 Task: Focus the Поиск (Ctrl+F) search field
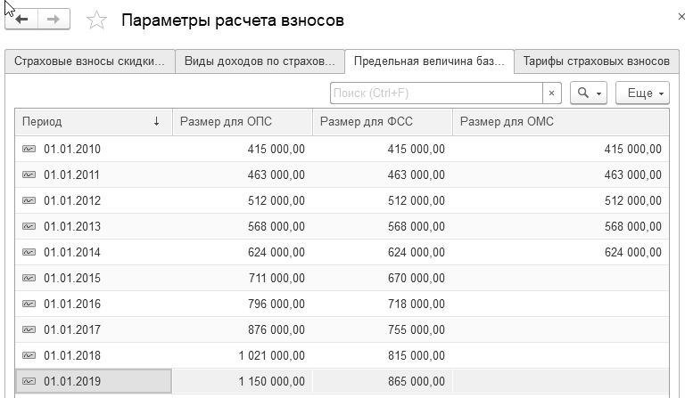point(435,93)
